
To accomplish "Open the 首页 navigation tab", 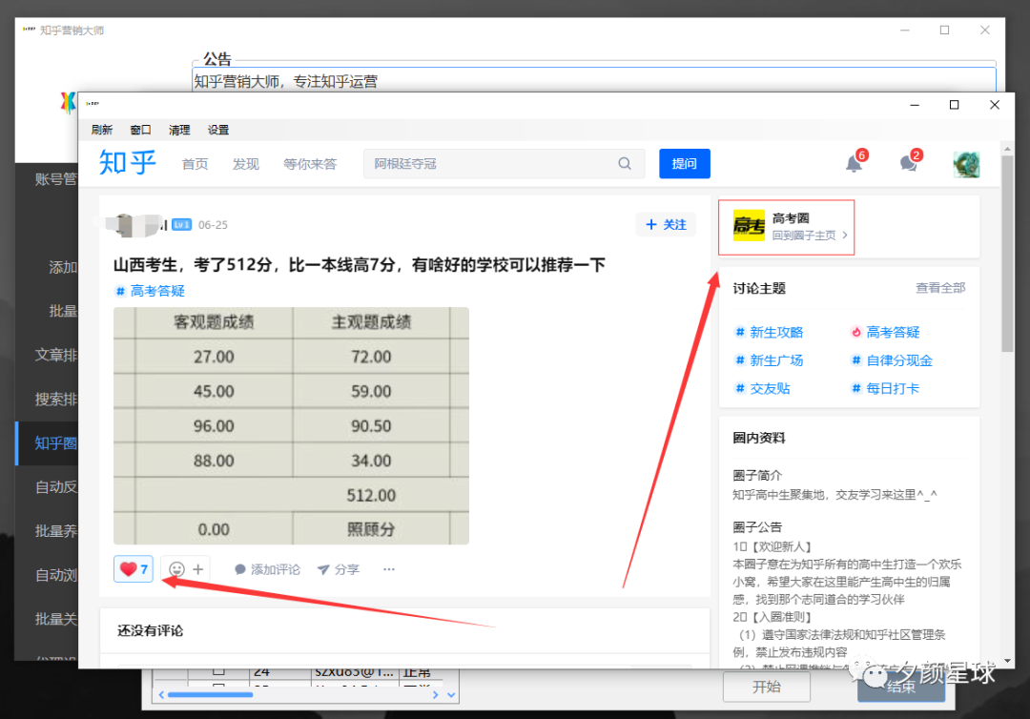I will click(195, 164).
